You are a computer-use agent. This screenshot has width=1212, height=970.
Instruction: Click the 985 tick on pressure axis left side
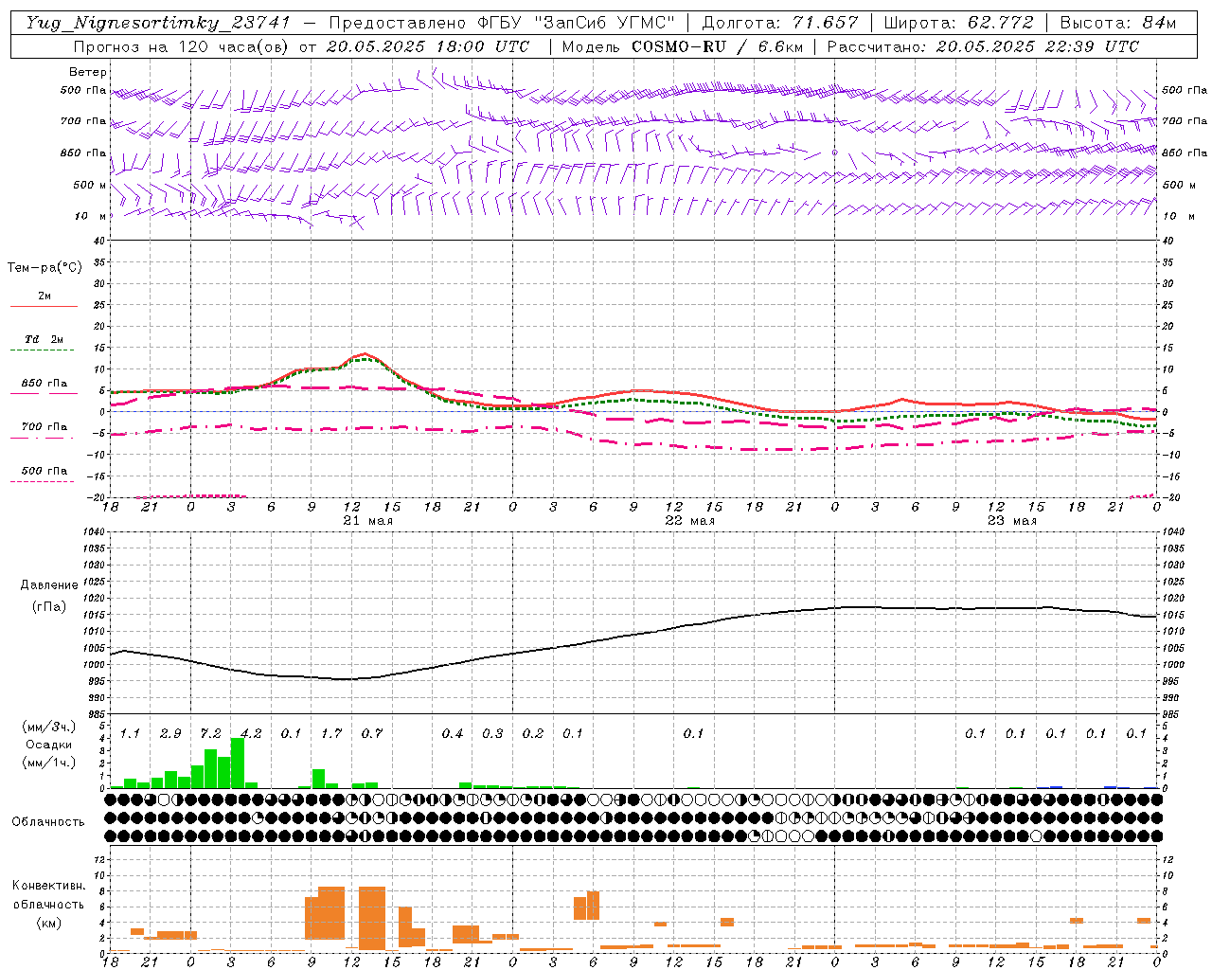pos(95,715)
